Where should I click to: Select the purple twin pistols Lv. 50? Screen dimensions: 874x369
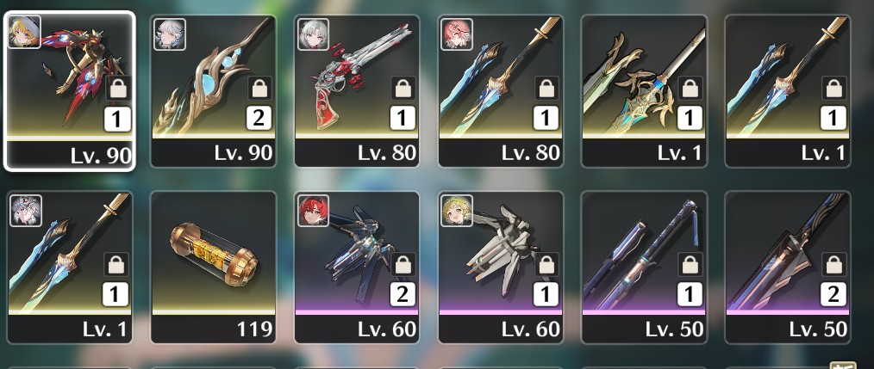point(645,268)
